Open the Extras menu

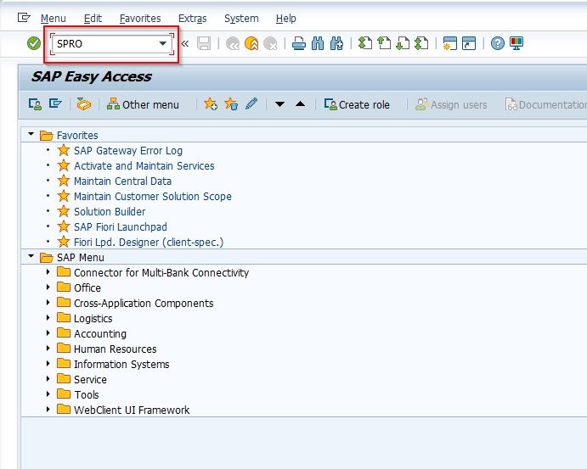193,19
